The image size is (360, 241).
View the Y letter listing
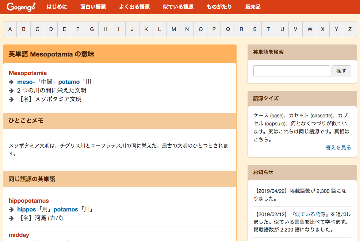point(336,30)
